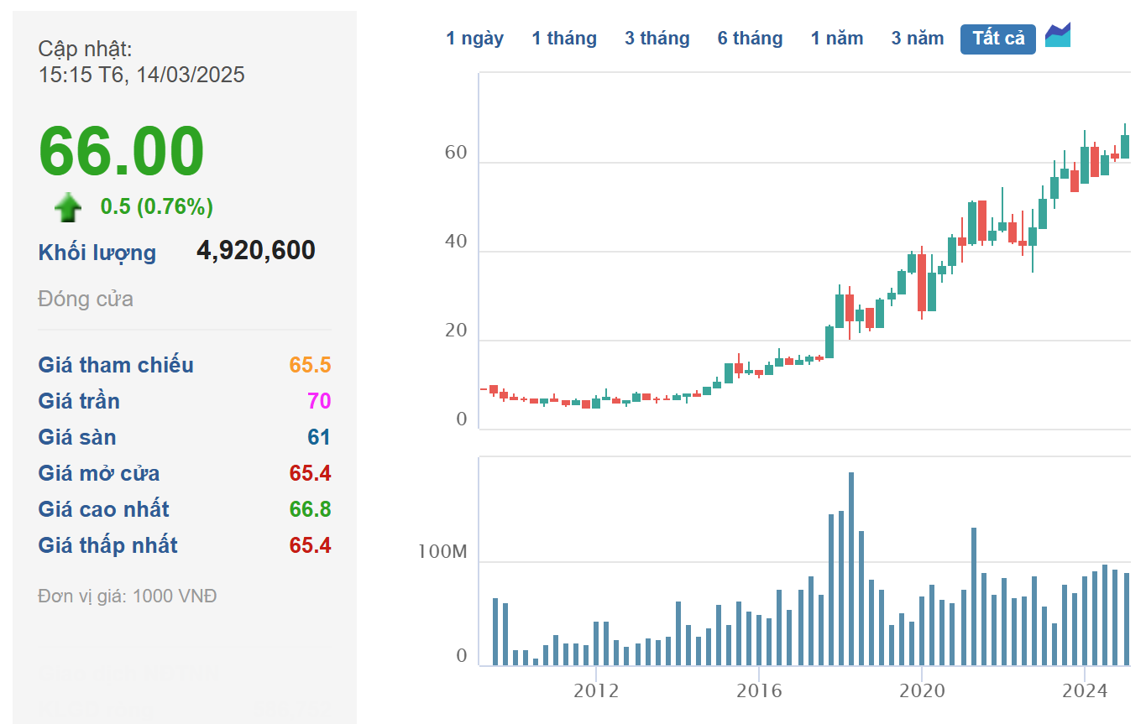Click the 2020 x-axis label
Screen dimensions: 1146x724
(x=922, y=691)
